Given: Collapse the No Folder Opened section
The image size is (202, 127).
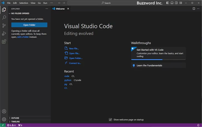Looking at the screenshot, I should pos(20,13).
